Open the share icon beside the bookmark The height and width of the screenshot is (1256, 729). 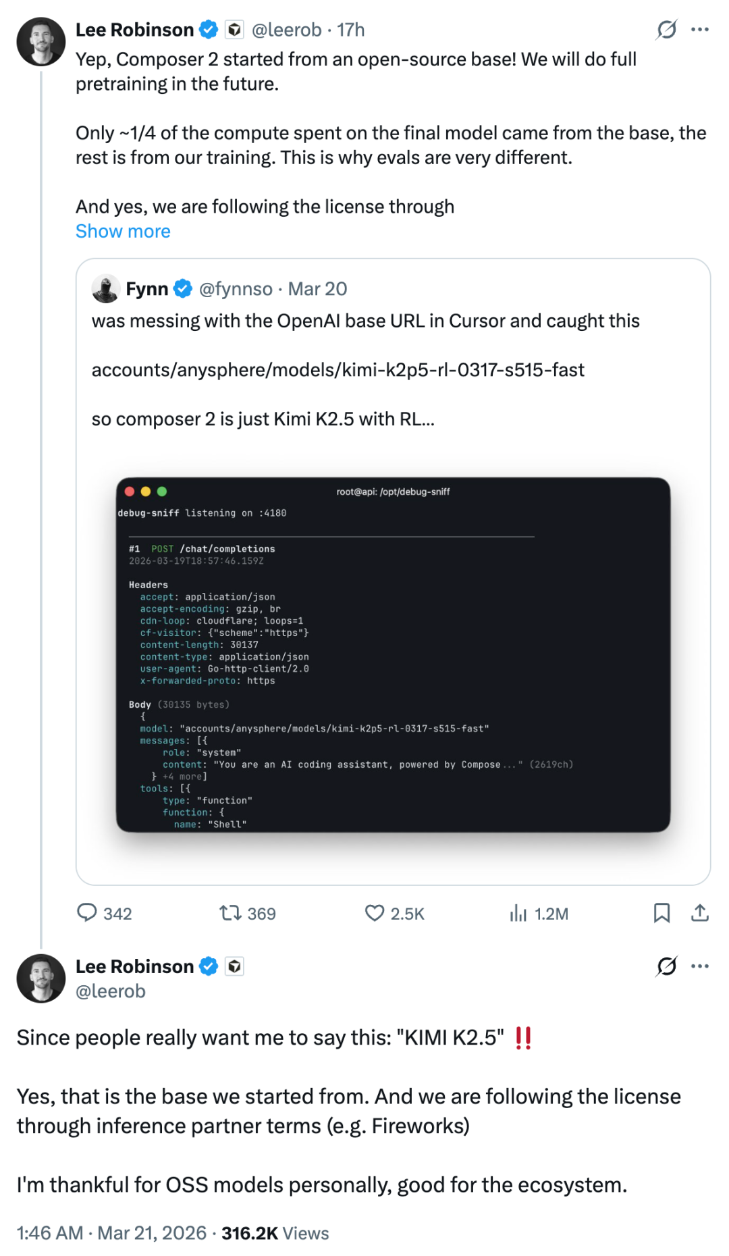coord(700,913)
